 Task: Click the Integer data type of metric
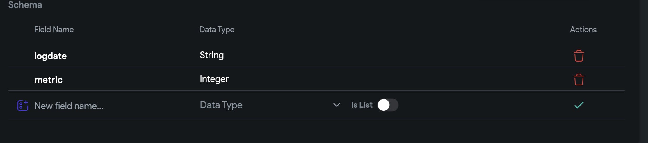(214, 79)
